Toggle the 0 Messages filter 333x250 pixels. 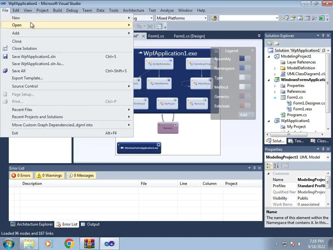(x=81, y=175)
